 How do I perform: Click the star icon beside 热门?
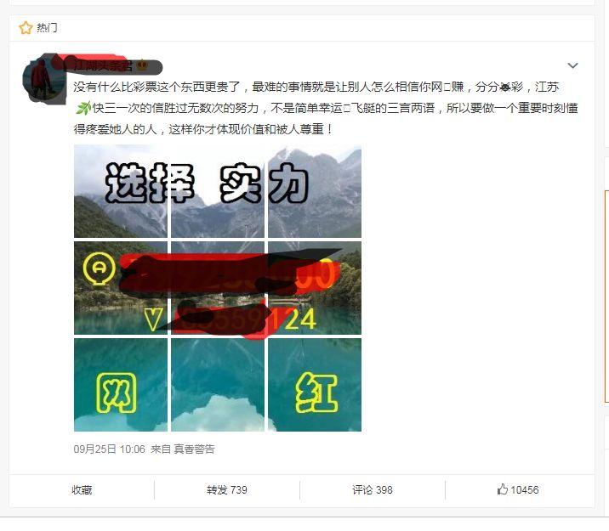pyautogui.click(x=26, y=27)
